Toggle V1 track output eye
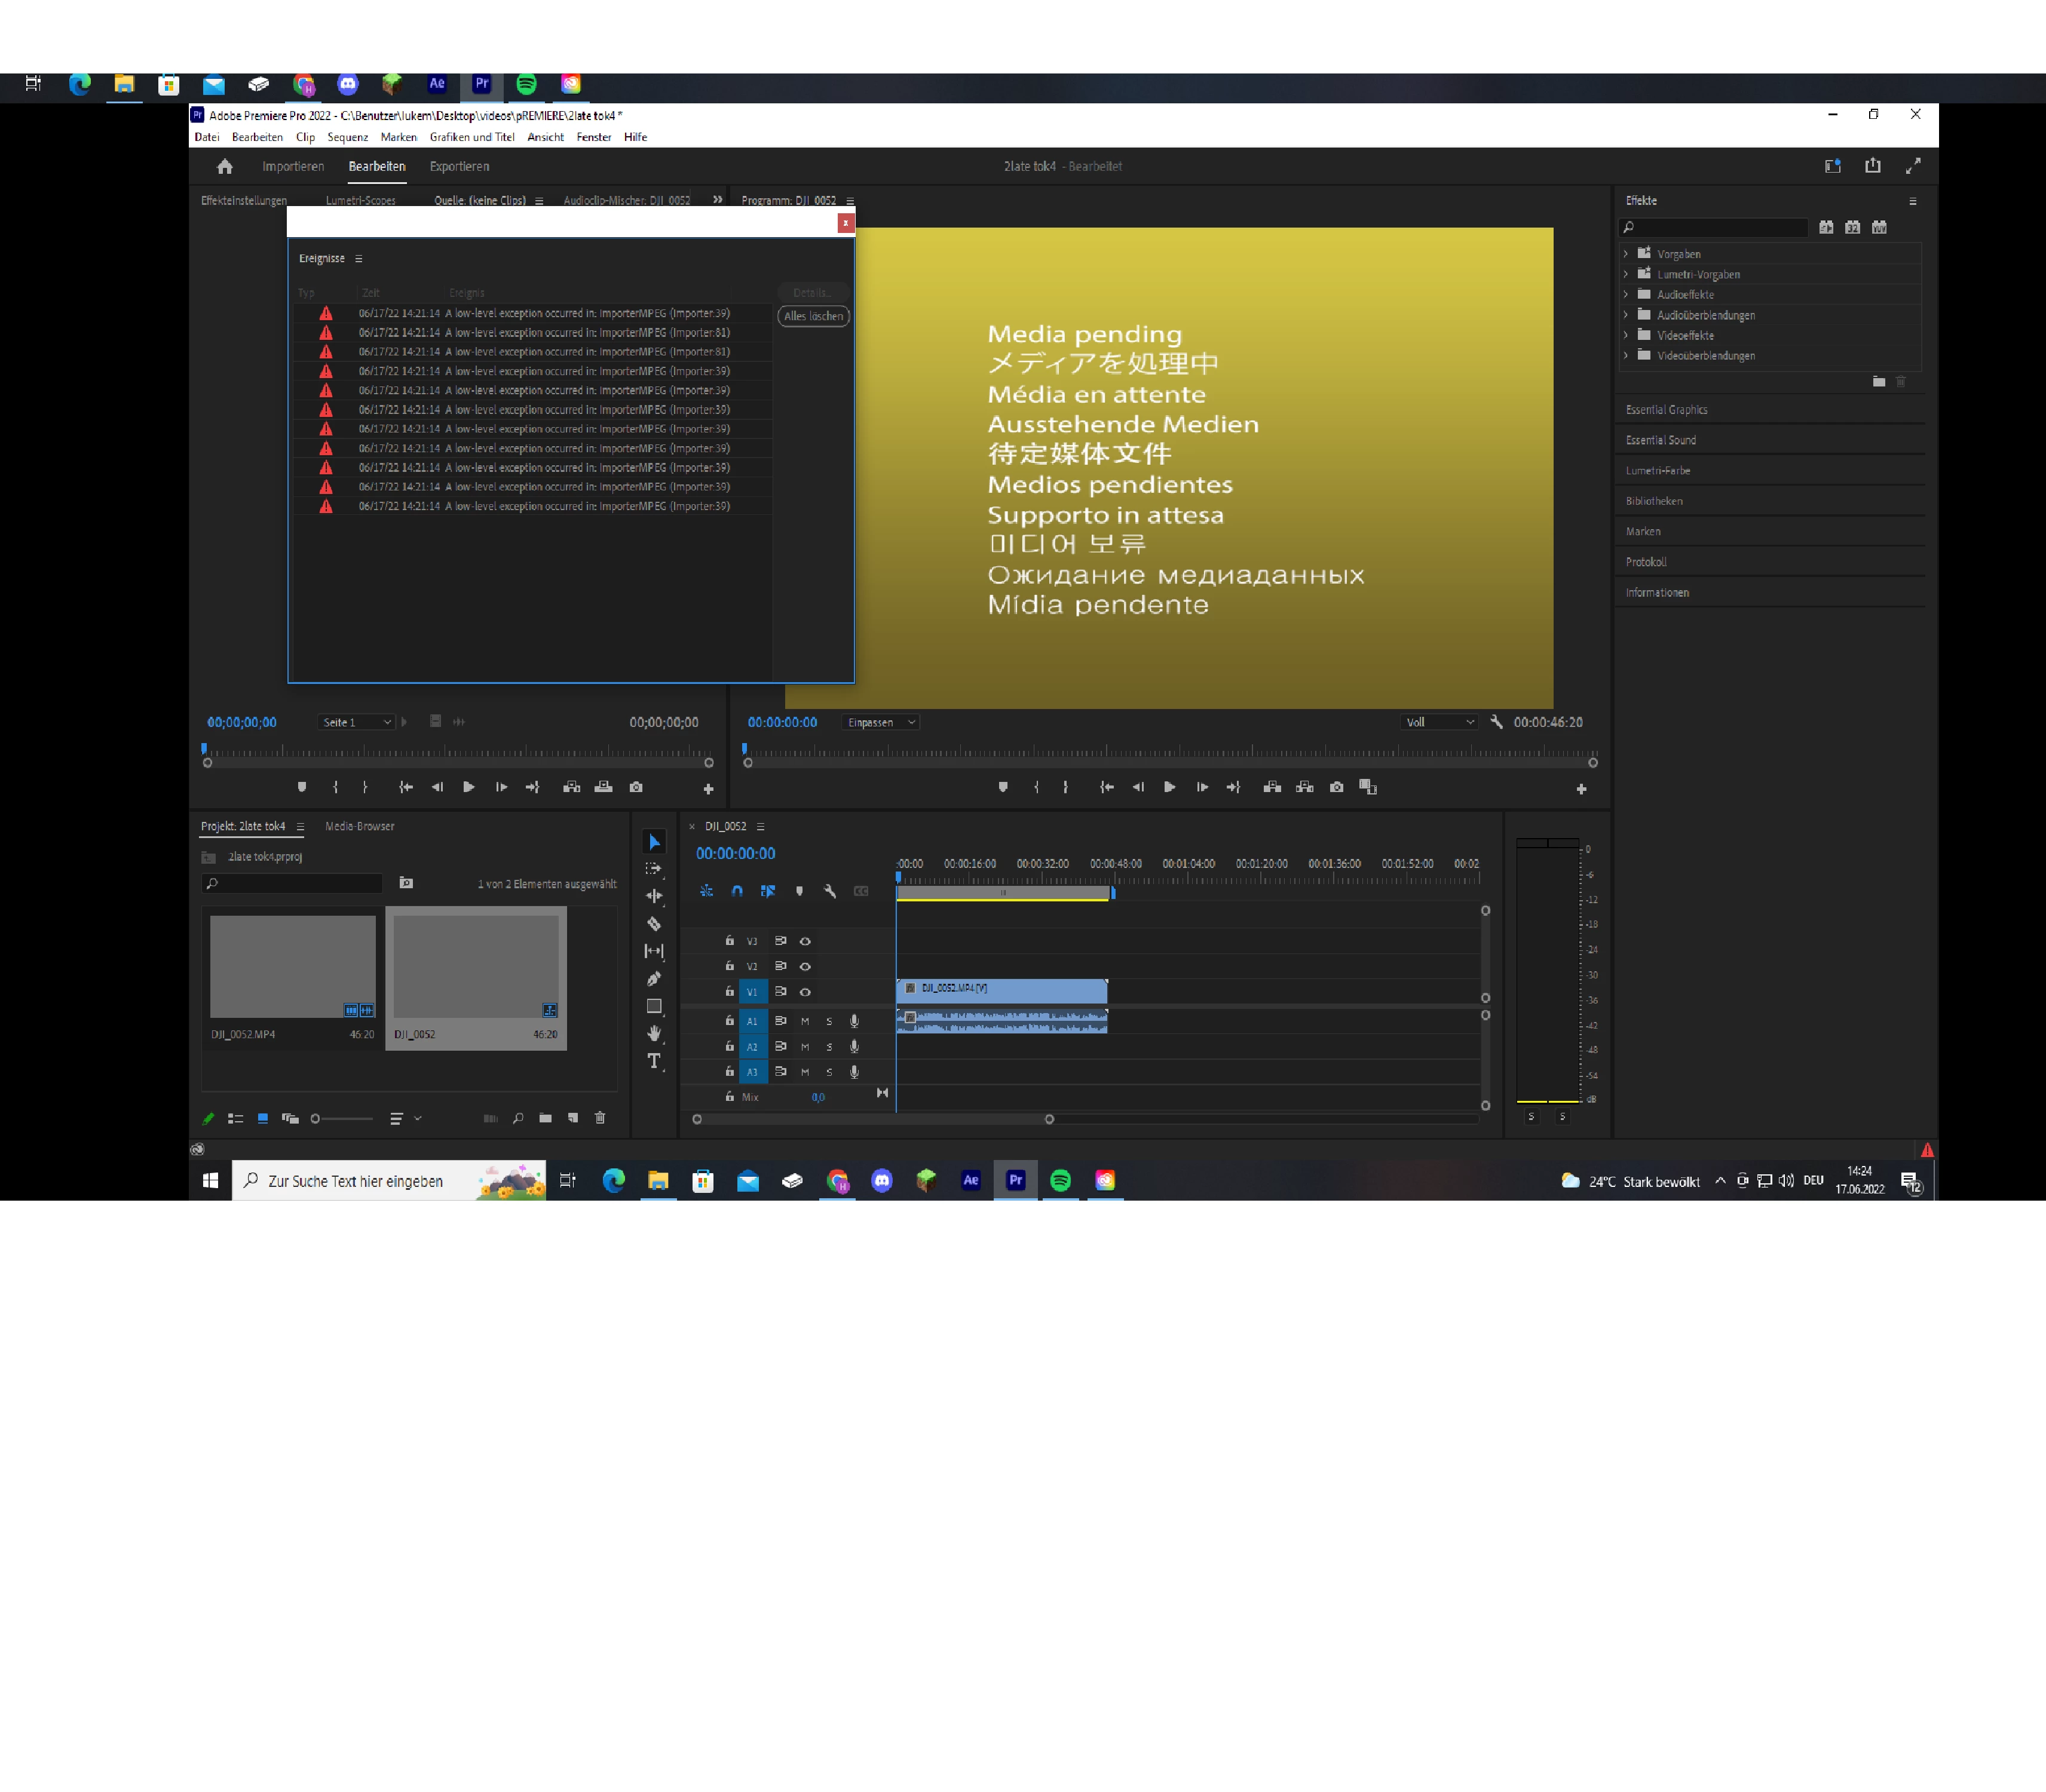Image resolution: width=2046 pixels, height=1792 pixels. tap(804, 992)
